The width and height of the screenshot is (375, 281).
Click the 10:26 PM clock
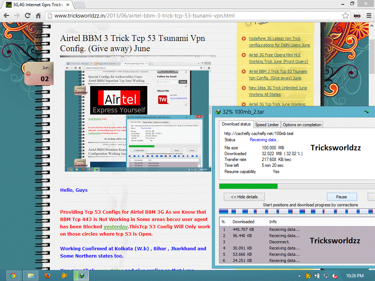(355, 276)
